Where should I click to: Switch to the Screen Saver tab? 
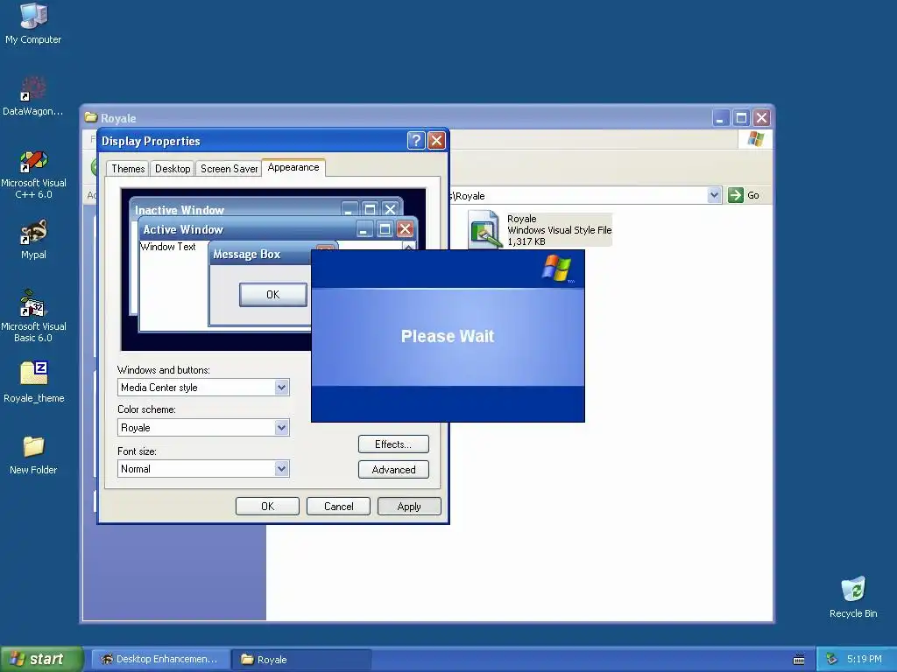tap(229, 169)
